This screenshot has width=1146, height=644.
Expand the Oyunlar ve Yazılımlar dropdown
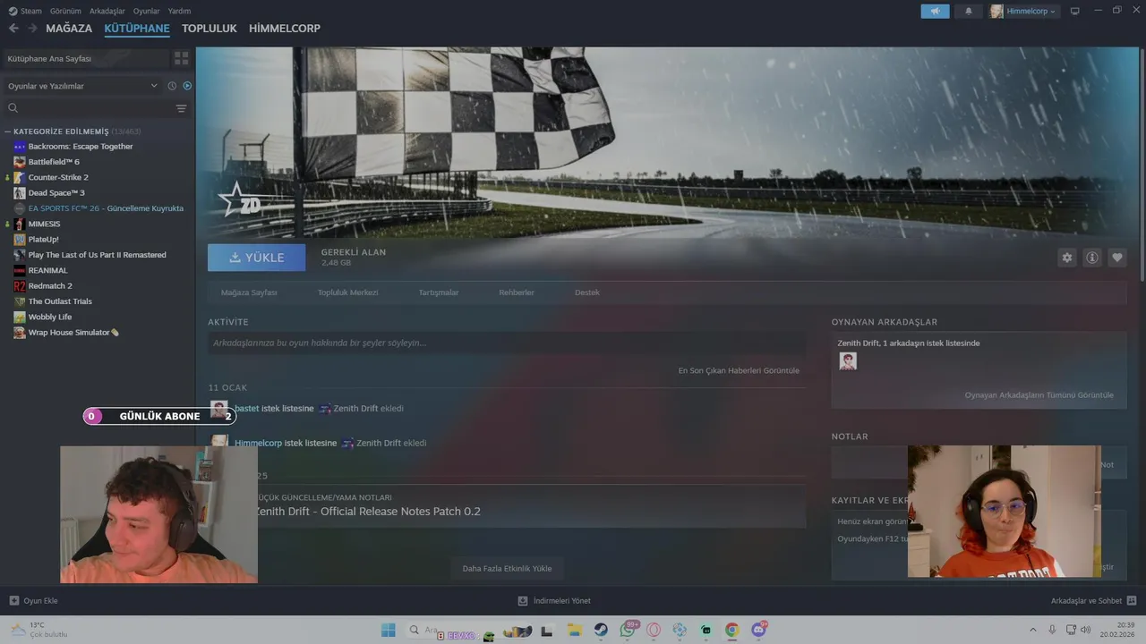[82, 86]
